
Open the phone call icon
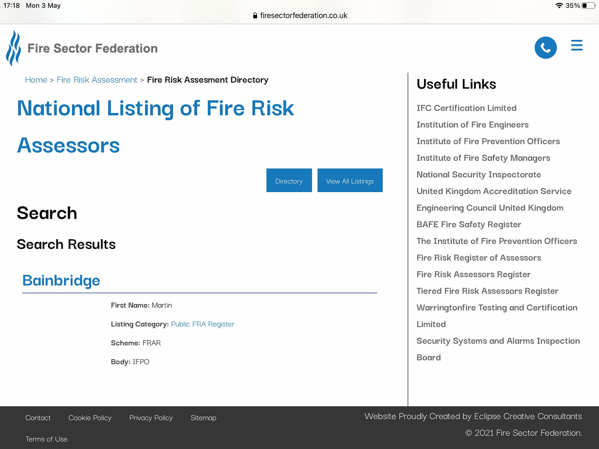point(546,47)
